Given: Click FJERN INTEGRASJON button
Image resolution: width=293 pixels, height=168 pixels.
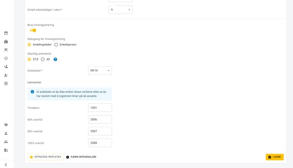Looking at the screenshot, I should [x=81, y=157].
